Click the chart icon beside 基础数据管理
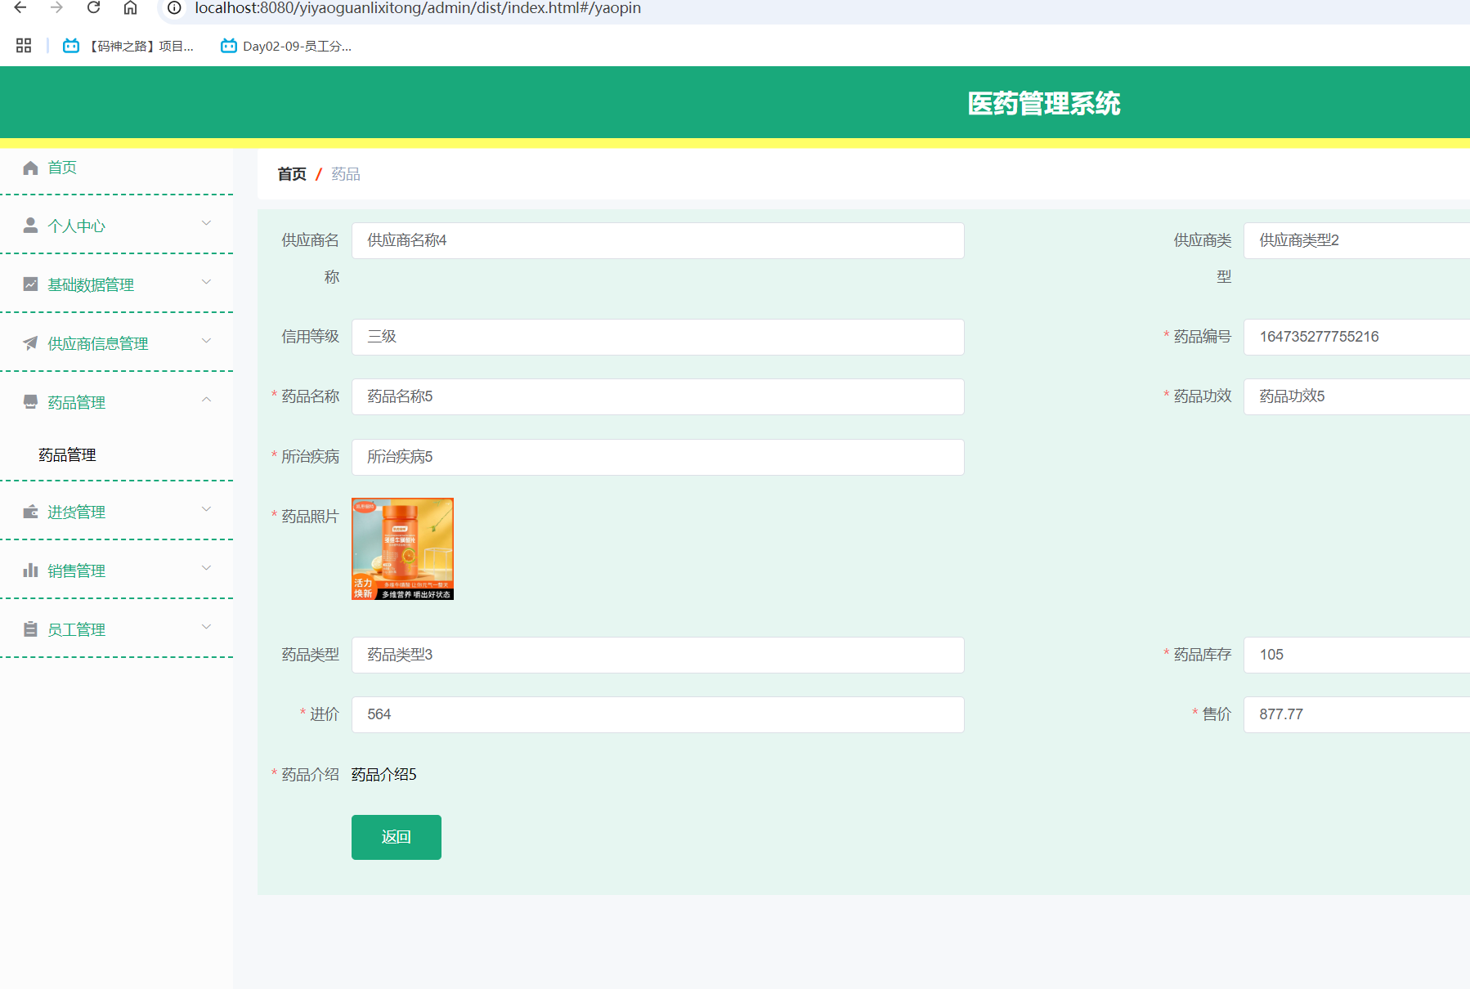The height and width of the screenshot is (989, 1470). [x=30, y=284]
